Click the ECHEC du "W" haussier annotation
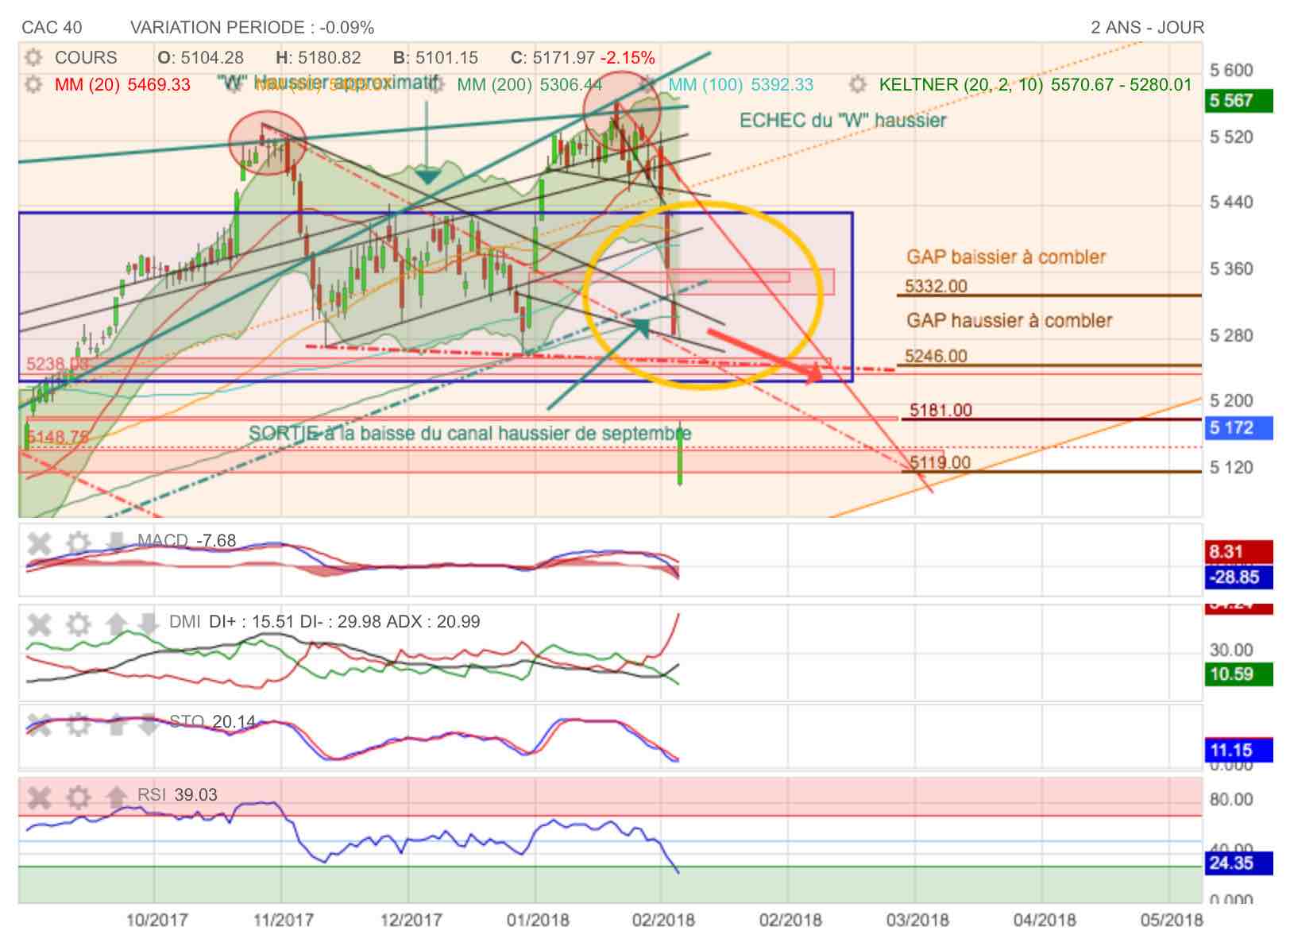Image resolution: width=1290 pixels, height=950 pixels. pyautogui.click(x=843, y=121)
